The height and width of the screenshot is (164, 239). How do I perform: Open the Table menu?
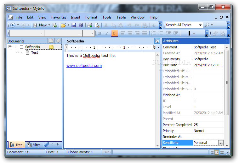point(121,17)
